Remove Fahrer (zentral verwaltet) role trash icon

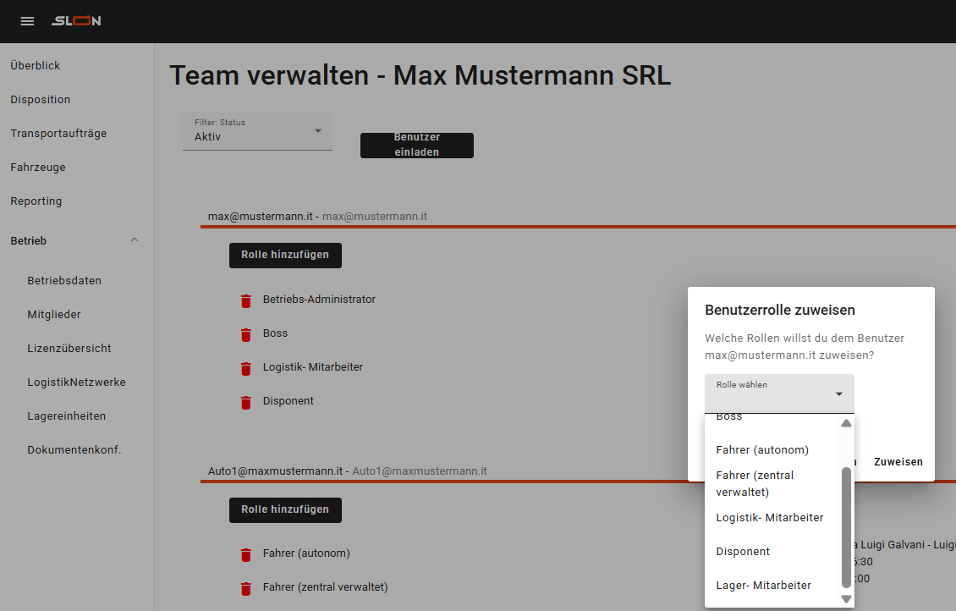pyautogui.click(x=246, y=588)
